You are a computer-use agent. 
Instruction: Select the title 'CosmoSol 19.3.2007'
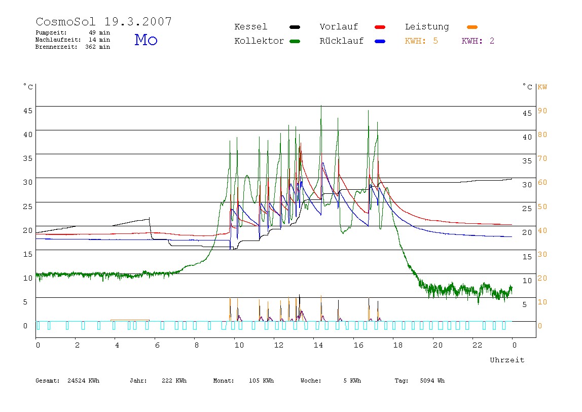tap(104, 21)
